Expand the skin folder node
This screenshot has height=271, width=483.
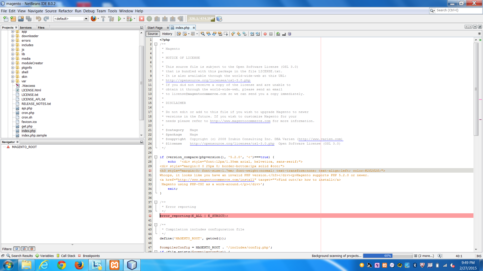tap(13, 77)
